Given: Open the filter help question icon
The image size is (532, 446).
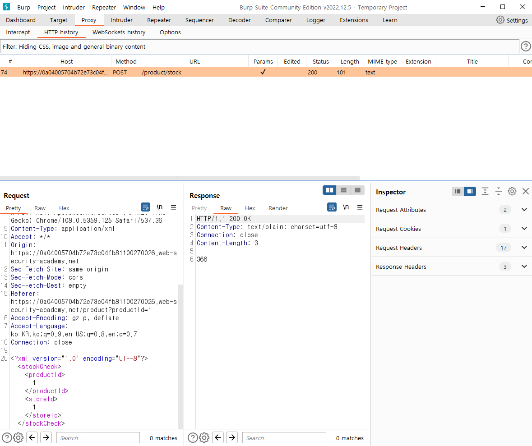Looking at the screenshot, I should 526,46.
